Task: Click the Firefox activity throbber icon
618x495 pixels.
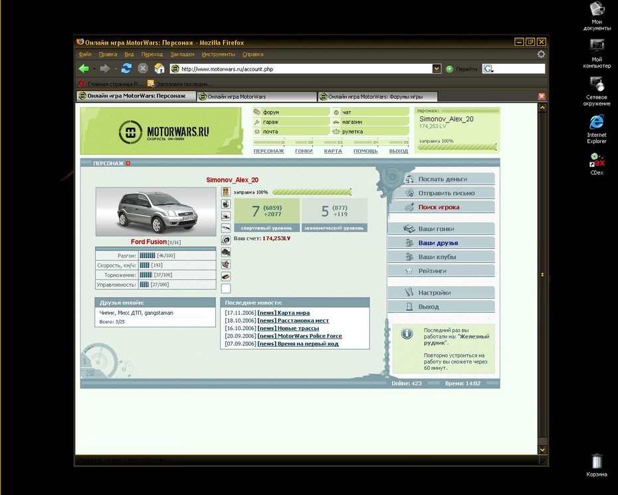Action: 541,54
